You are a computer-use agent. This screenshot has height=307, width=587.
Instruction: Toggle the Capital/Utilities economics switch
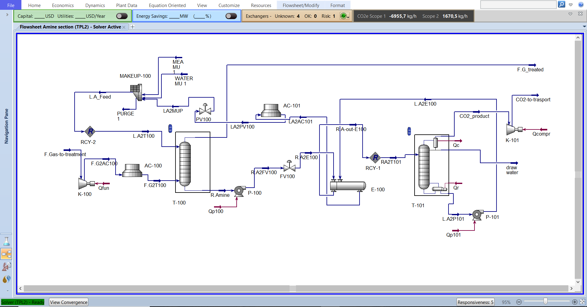[x=122, y=16]
